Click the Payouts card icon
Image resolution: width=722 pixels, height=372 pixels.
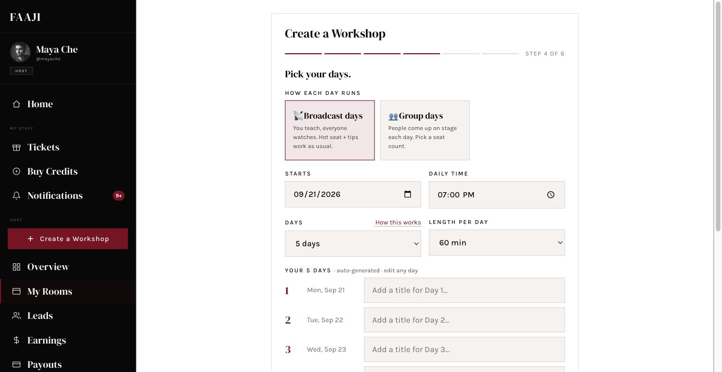click(16, 364)
